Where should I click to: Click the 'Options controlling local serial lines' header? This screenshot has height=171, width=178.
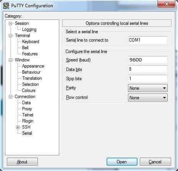point(117,23)
